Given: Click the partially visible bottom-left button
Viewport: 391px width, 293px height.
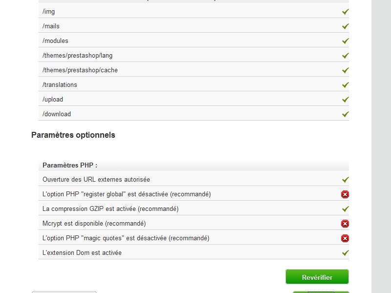Looking at the screenshot, I should pos(64,292).
